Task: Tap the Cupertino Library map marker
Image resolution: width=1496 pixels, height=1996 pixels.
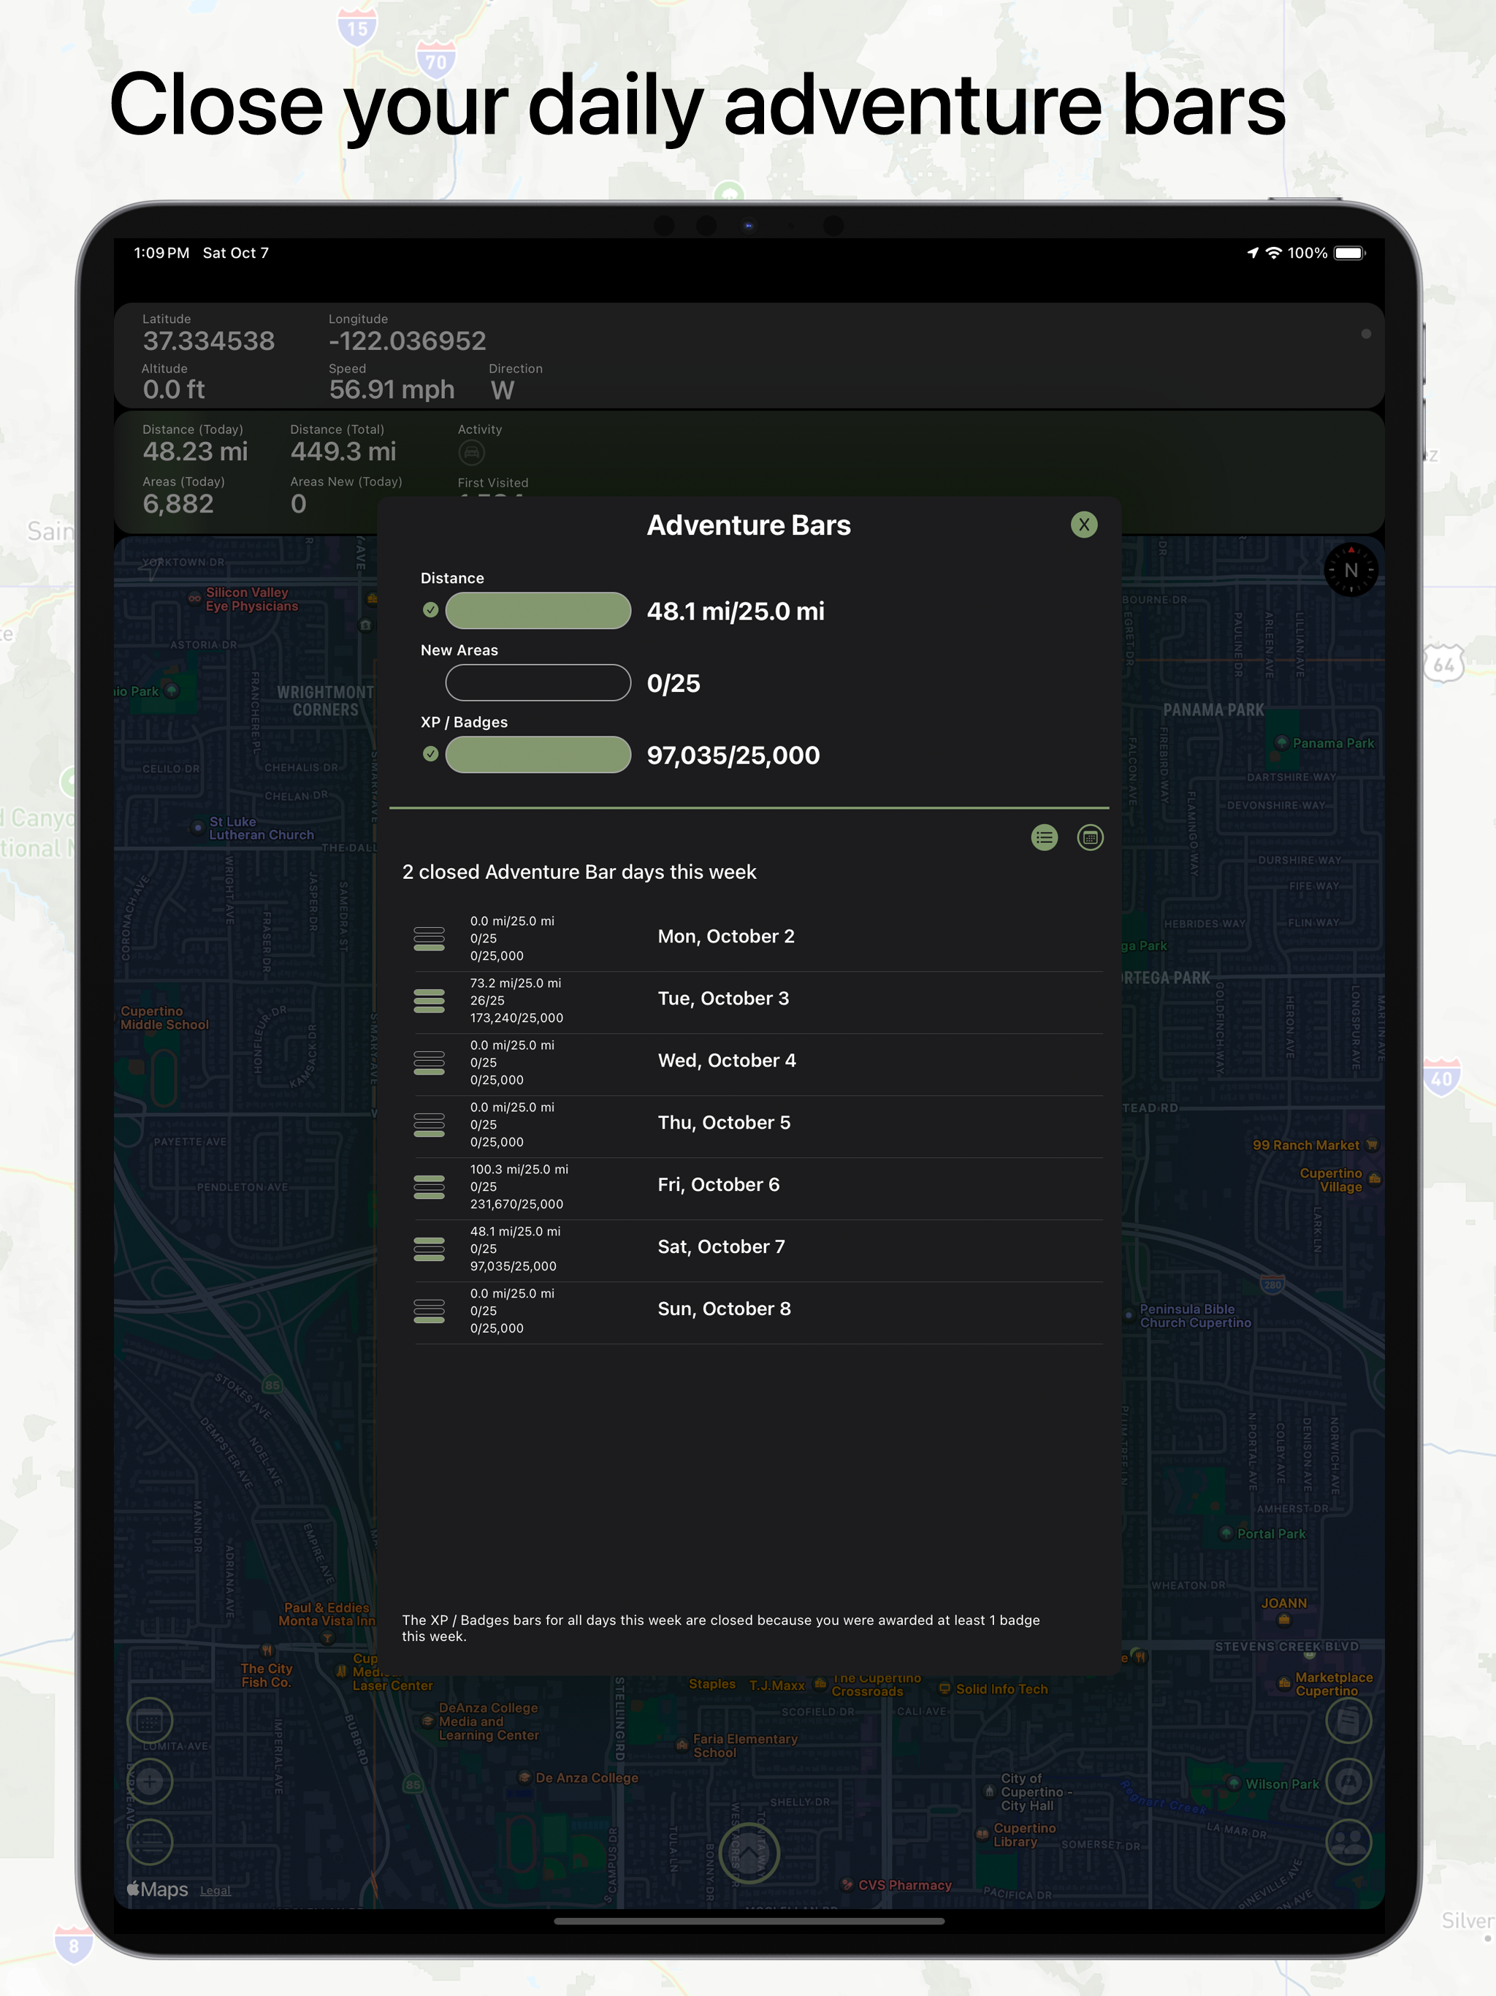Action: 982,1834
